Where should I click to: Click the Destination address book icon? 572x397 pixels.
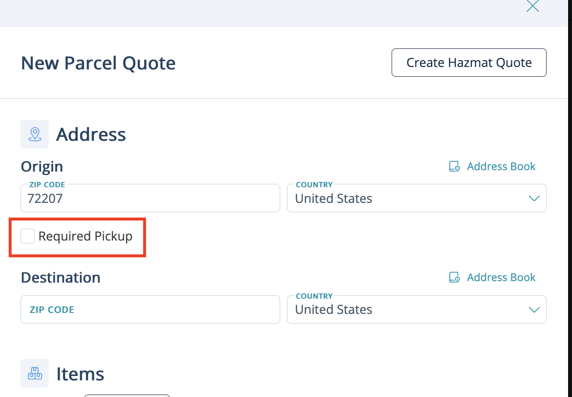click(454, 277)
